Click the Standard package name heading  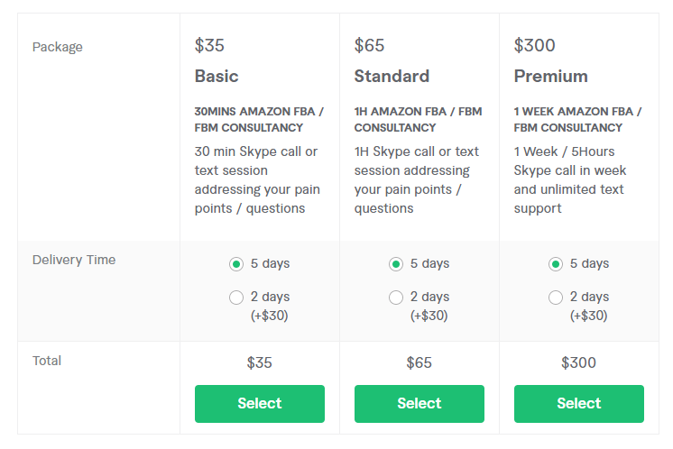[392, 77]
